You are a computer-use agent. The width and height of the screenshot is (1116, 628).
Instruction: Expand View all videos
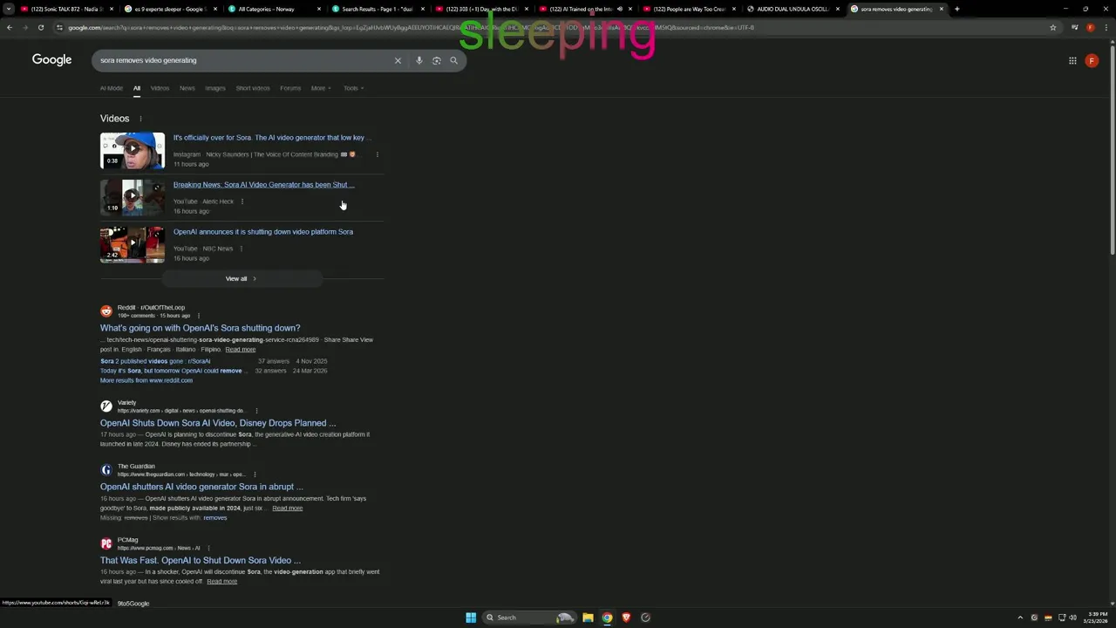(x=242, y=278)
